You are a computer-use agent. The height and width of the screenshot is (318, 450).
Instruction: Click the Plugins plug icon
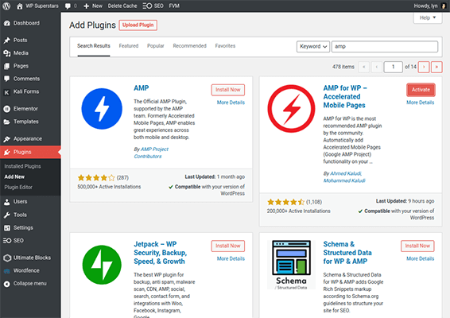pos(7,152)
